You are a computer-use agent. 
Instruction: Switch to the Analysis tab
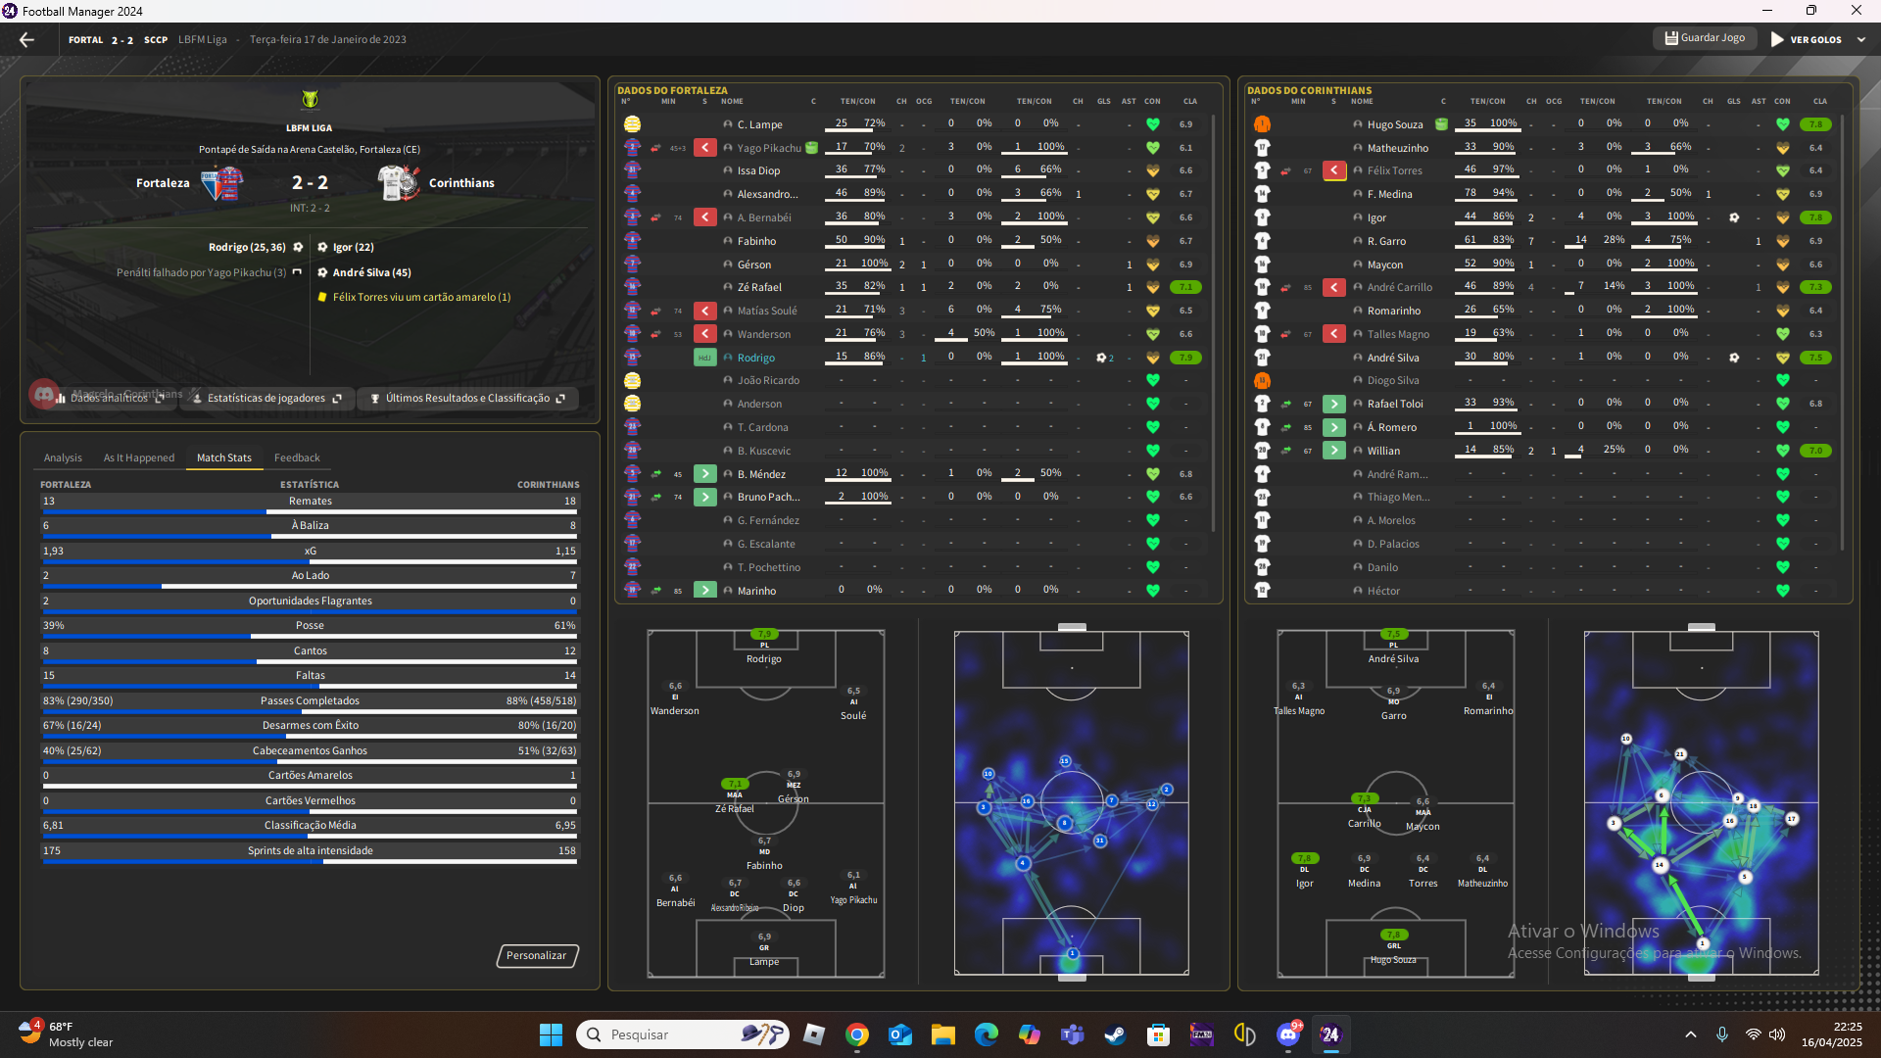tap(63, 457)
